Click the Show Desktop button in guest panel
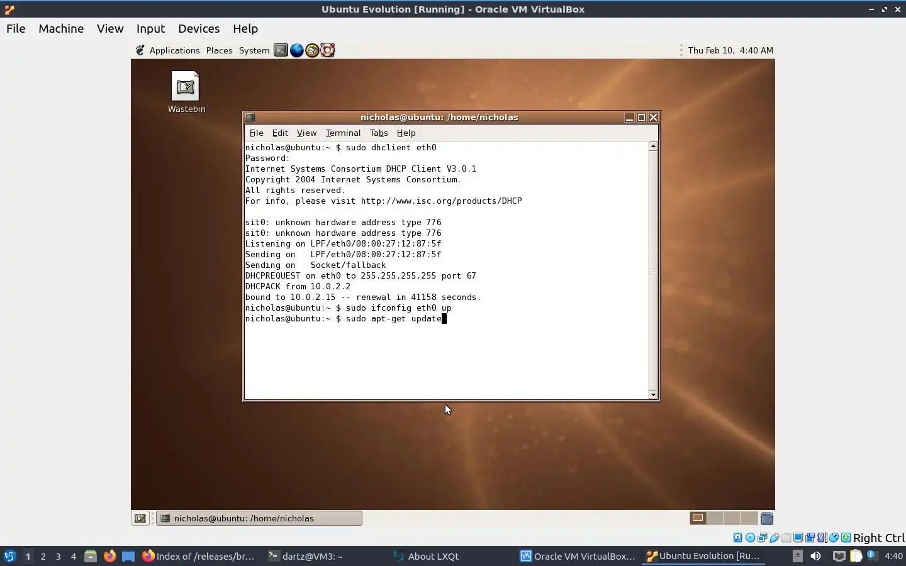This screenshot has width=906, height=566. (x=140, y=518)
